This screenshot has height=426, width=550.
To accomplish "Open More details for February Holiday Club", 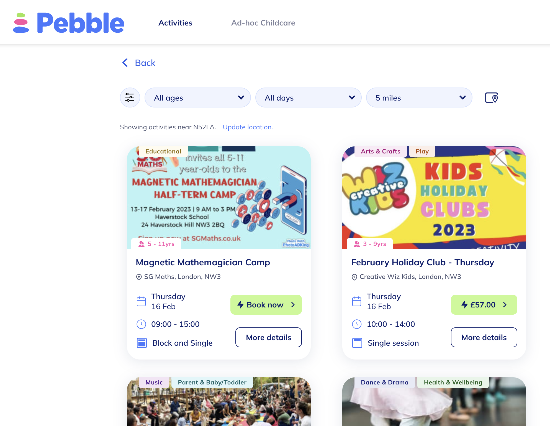I will point(484,337).
